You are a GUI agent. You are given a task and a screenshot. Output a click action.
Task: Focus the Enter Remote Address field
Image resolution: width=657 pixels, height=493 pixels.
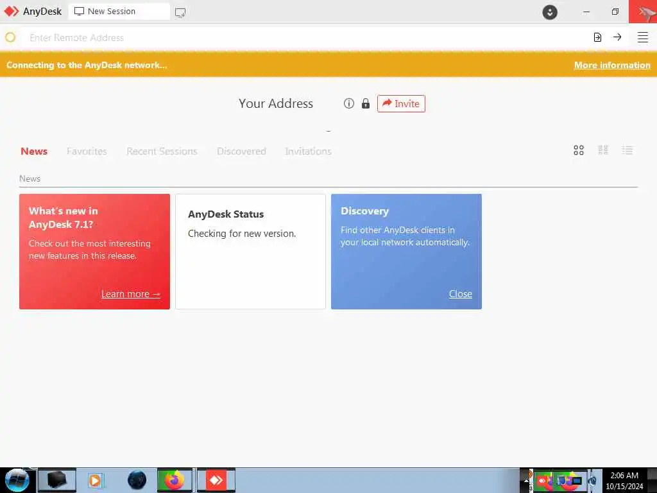pyautogui.click(x=306, y=37)
